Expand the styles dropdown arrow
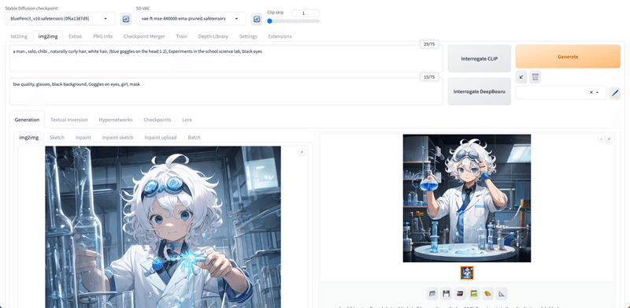The height and width of the screenshot is (308, 630). coord(598,92)
